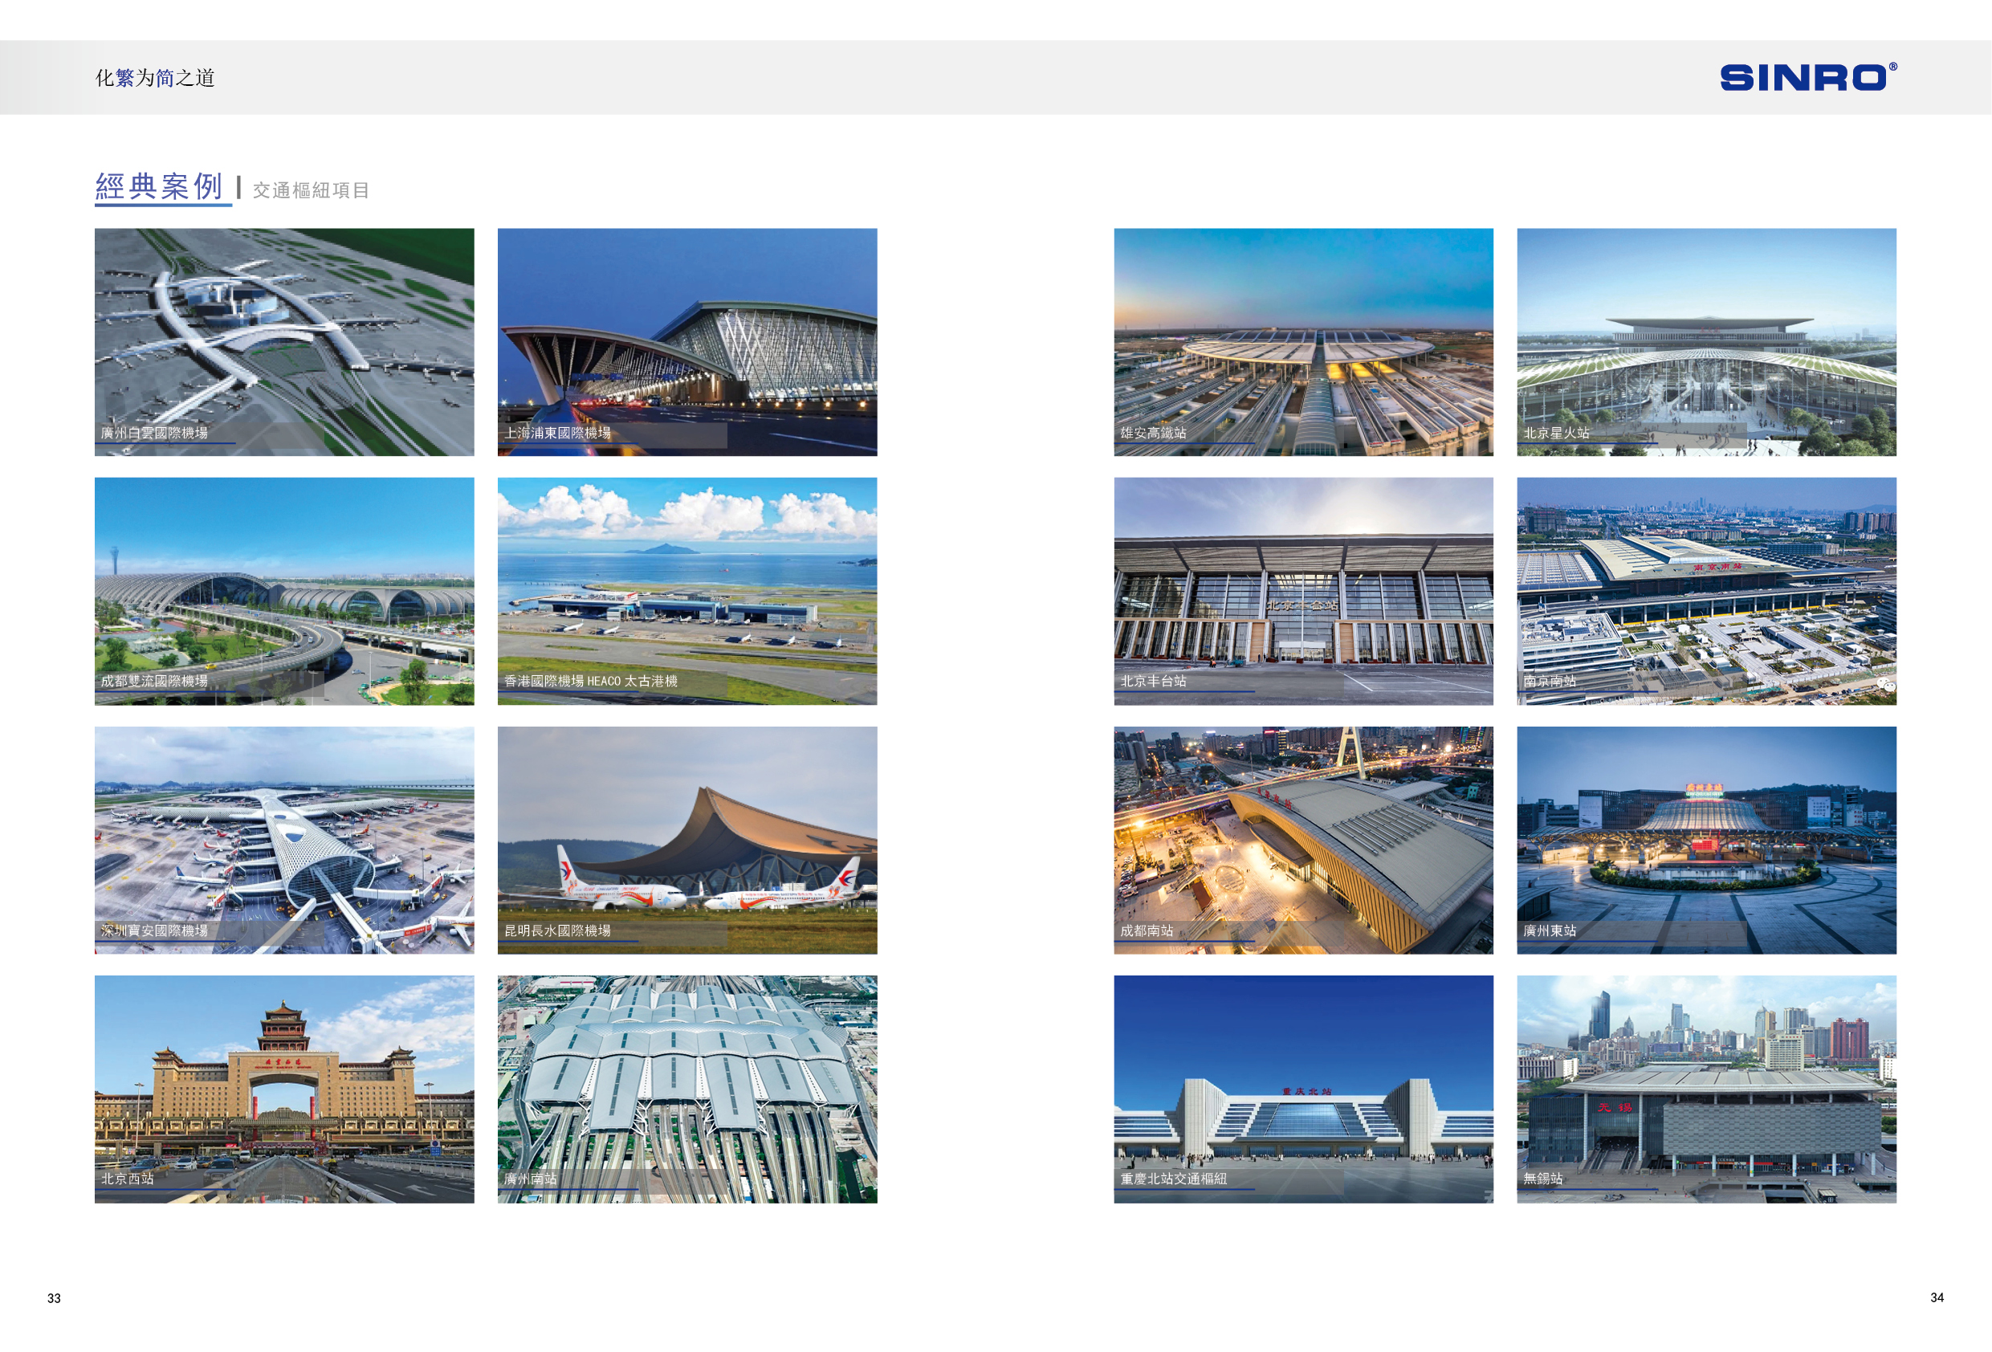The image size is (1992, 1352).
Task: Click the 無錫站 image
Action: click(1707, 1089)
